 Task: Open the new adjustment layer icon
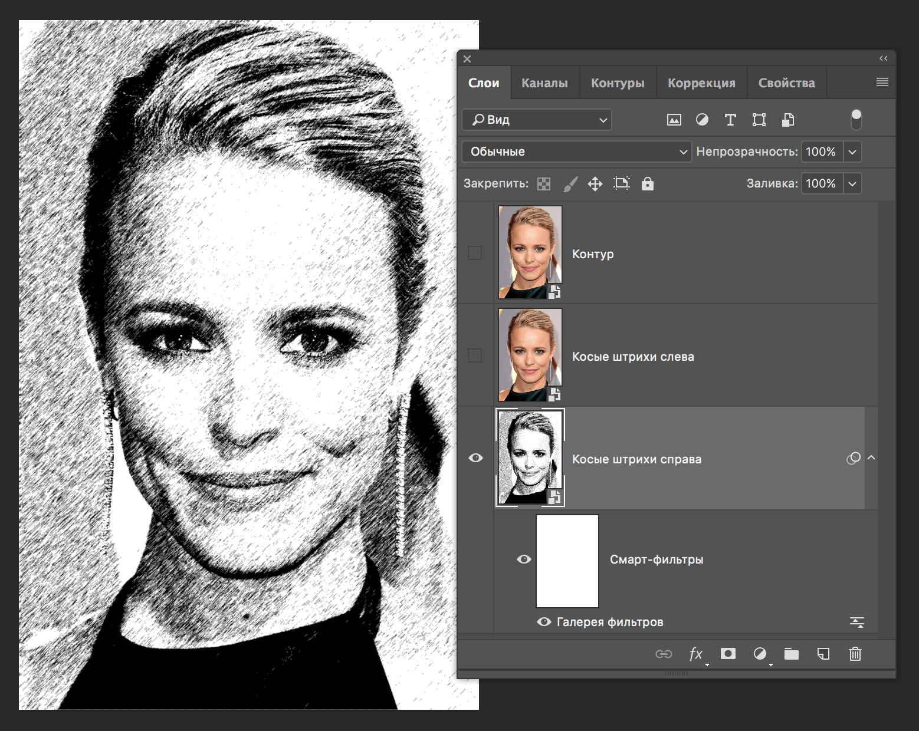point(760,654)
